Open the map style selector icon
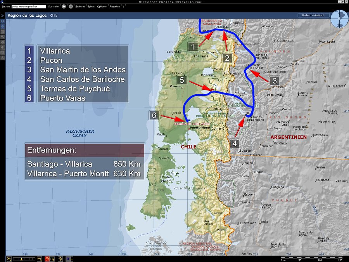 (67, 259)
